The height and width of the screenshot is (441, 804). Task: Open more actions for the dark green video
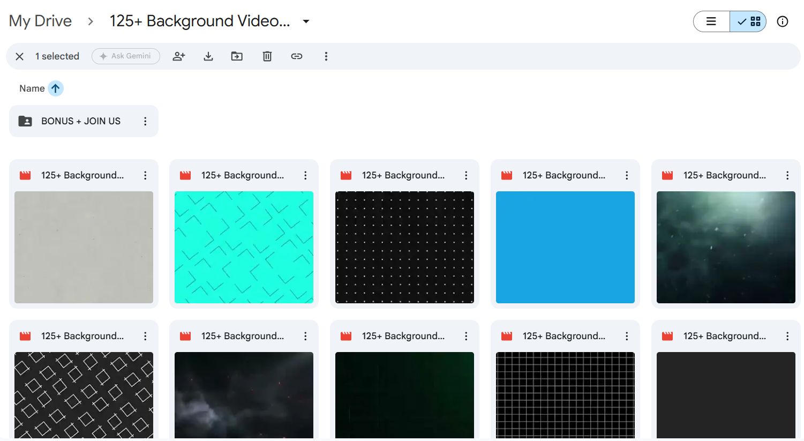(x=466, y=336)
